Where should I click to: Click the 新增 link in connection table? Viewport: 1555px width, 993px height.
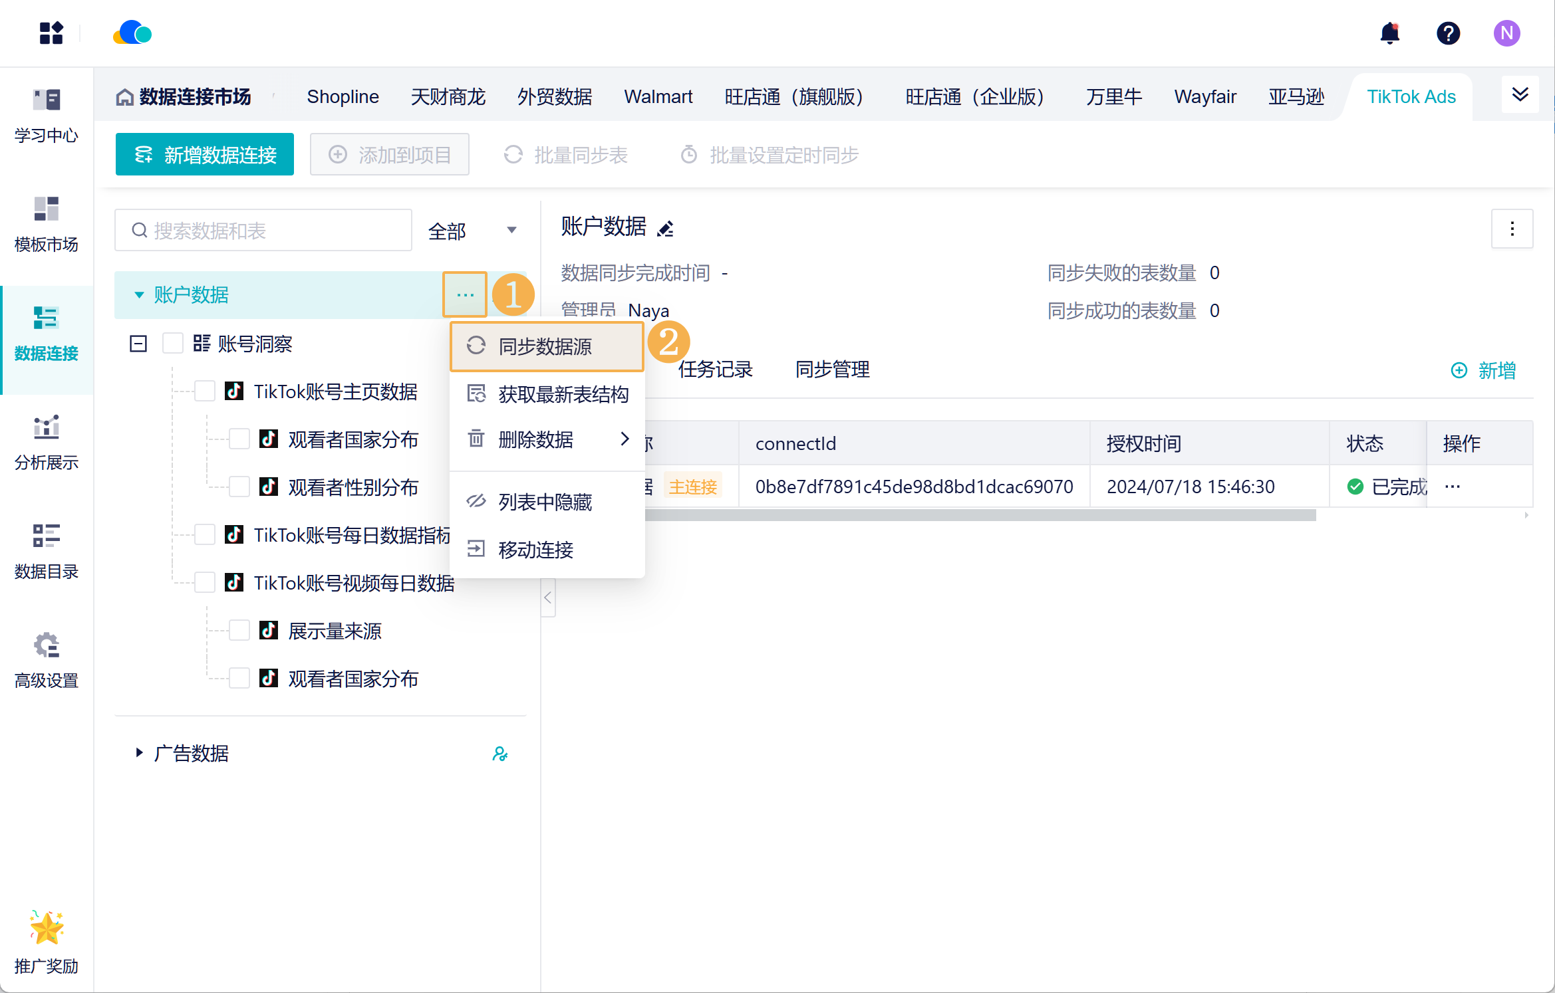(x=1483, y=370)
